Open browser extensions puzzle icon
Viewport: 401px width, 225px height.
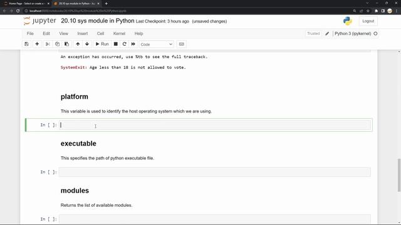(377, 11)
